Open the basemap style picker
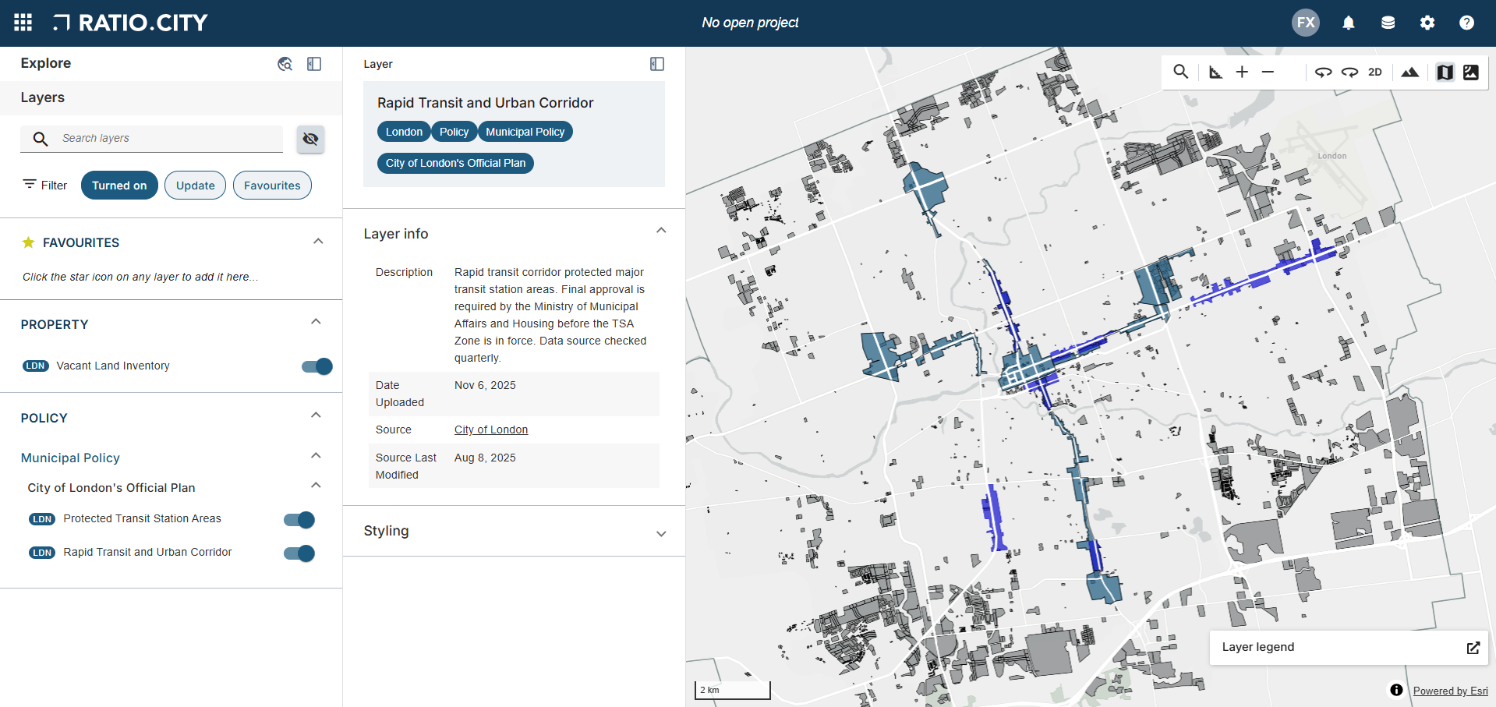Image resolution: width=1496 pixels, height=707 pixels. point(1445,72)
